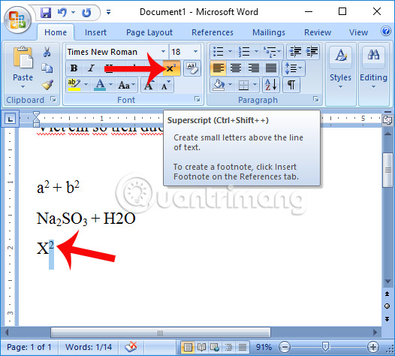Switch to Full Screen Reading view
This screenshot has width=395, height=356.
(x=201, y=347)
